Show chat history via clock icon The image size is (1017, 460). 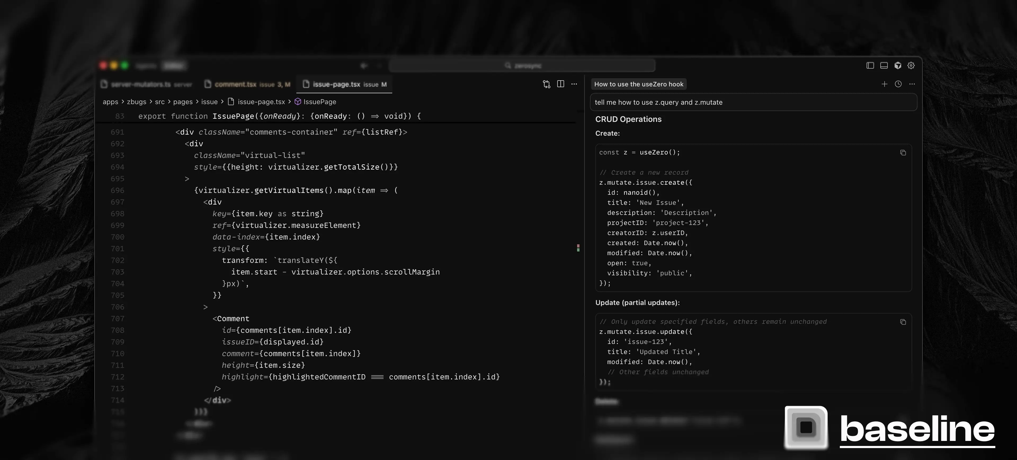tap(898, 84)
